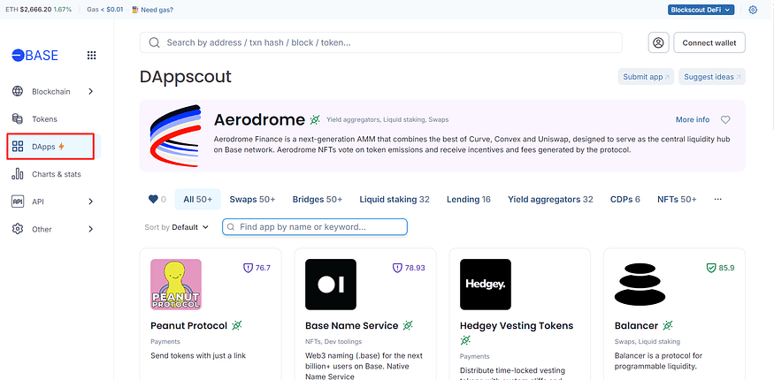Viewport: 774px width, 380px height.
Task: Click the Blockchain globe icon
Action: pos(18,91)
